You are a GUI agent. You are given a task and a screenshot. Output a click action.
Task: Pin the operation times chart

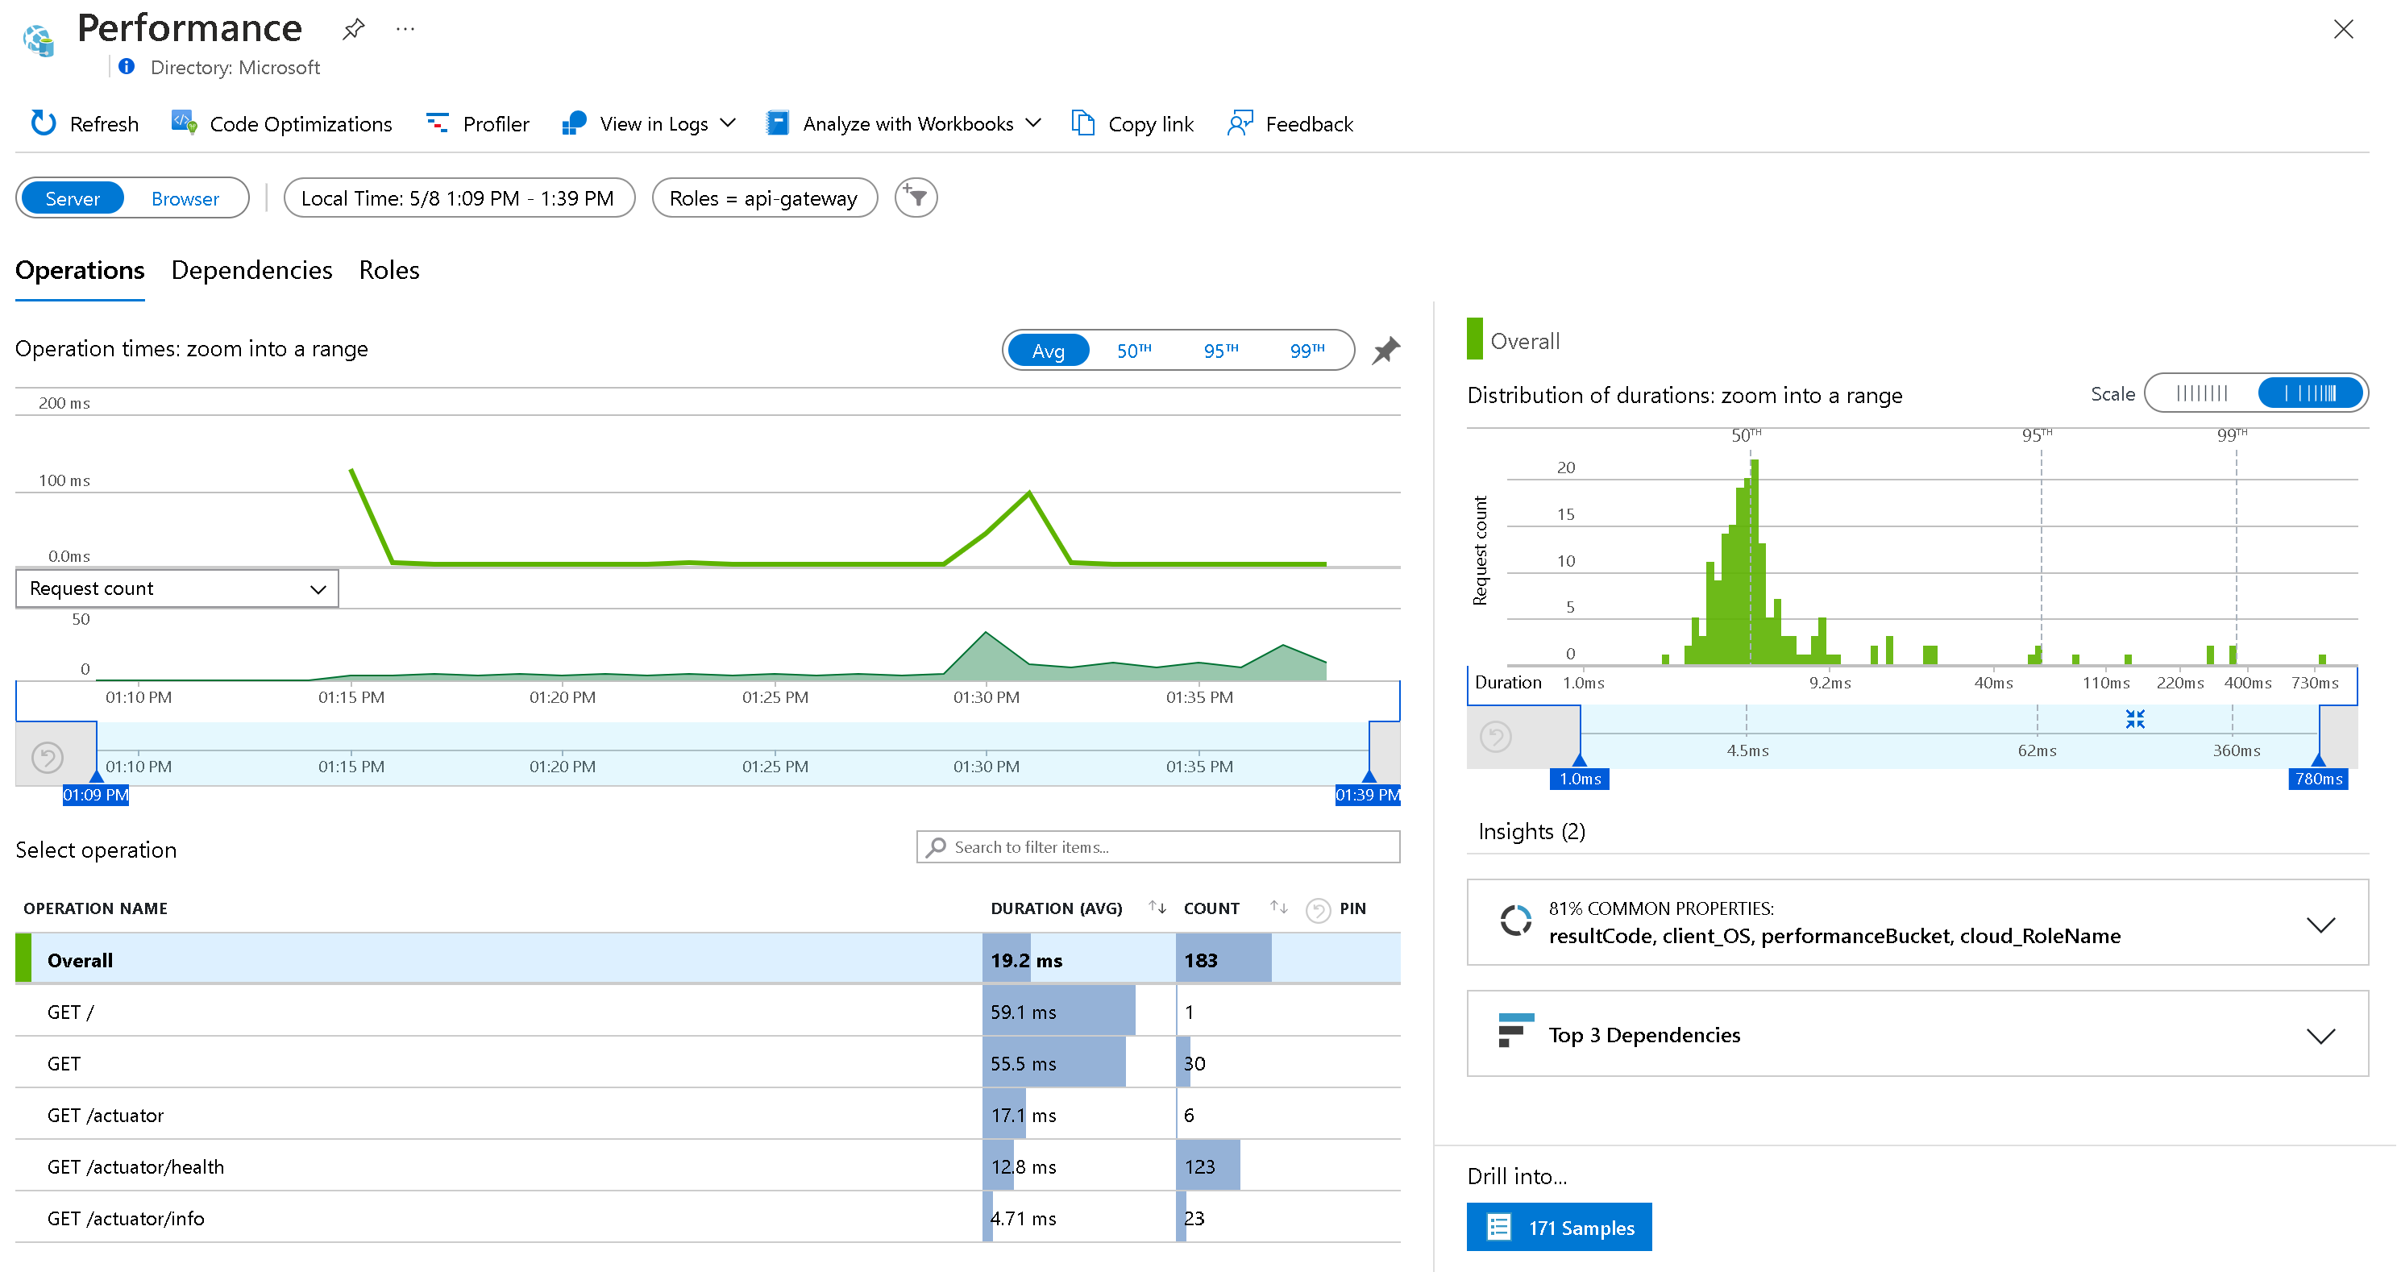coord(1385,350)
